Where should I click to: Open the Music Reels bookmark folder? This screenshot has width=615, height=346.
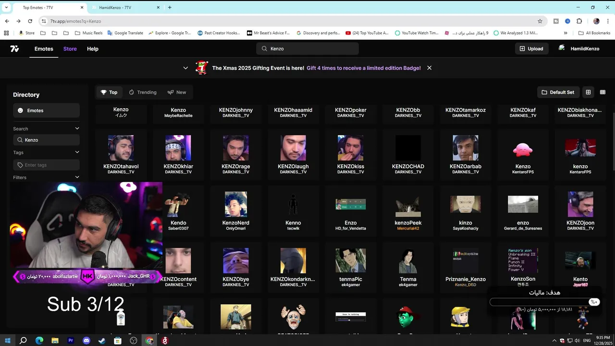(x=89, y=33)
